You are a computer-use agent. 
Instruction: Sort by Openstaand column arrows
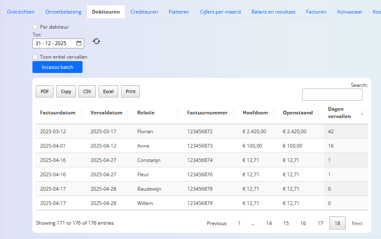[318, 113]
